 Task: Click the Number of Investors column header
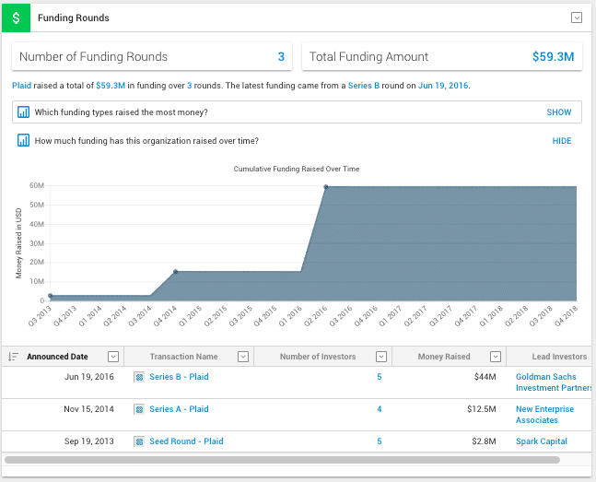coord(318,357)
